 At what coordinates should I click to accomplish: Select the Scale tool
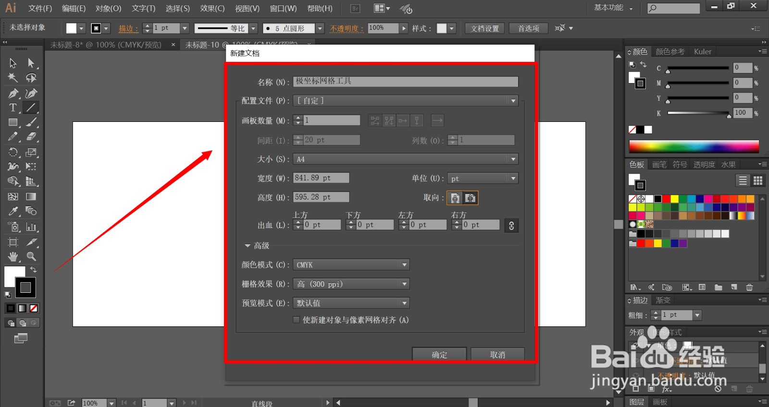(31, 153)
